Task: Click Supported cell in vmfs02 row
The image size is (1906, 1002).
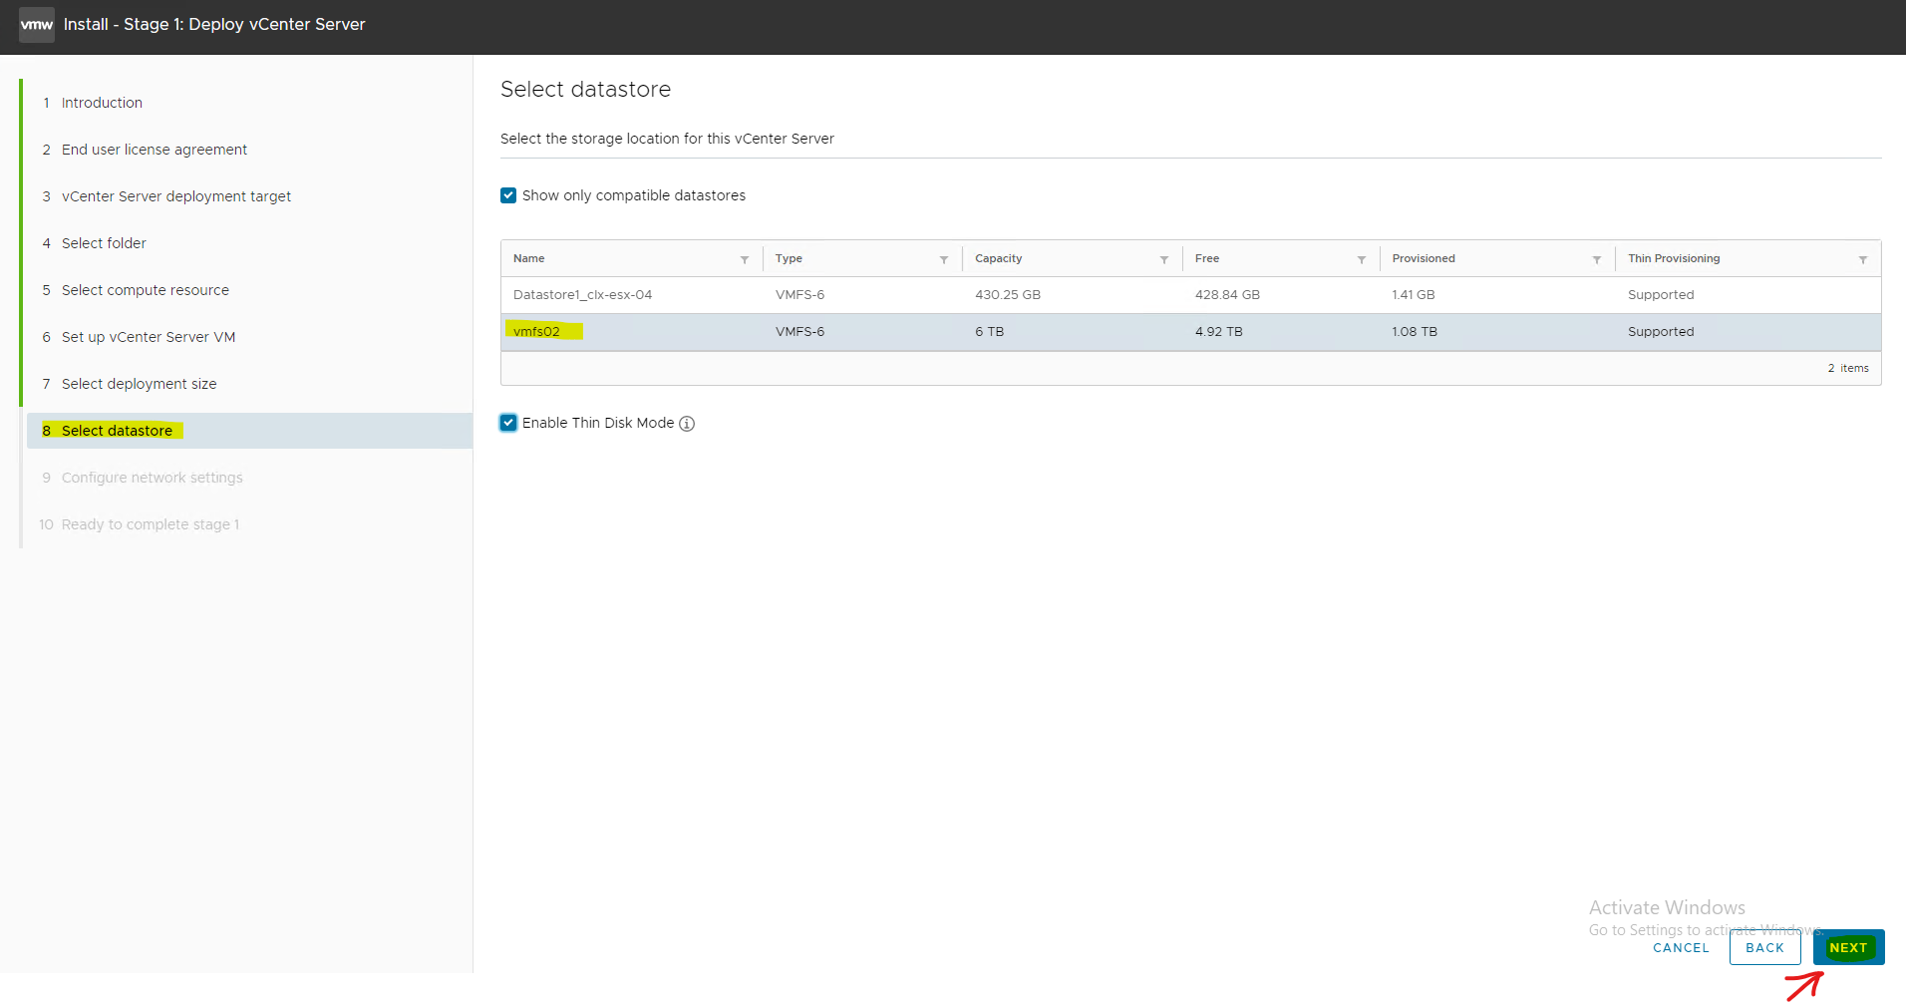Action: coord(1661,332)
